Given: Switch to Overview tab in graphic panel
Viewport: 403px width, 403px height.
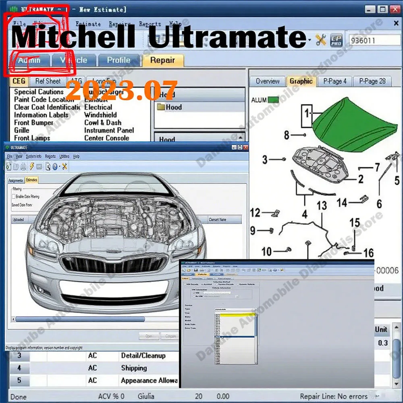Looking at the screenshot, I should [268, 81].
